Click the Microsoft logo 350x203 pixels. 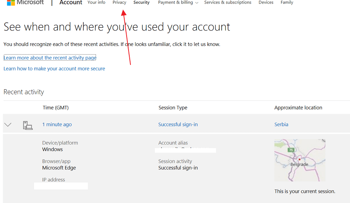click(25, 3)
